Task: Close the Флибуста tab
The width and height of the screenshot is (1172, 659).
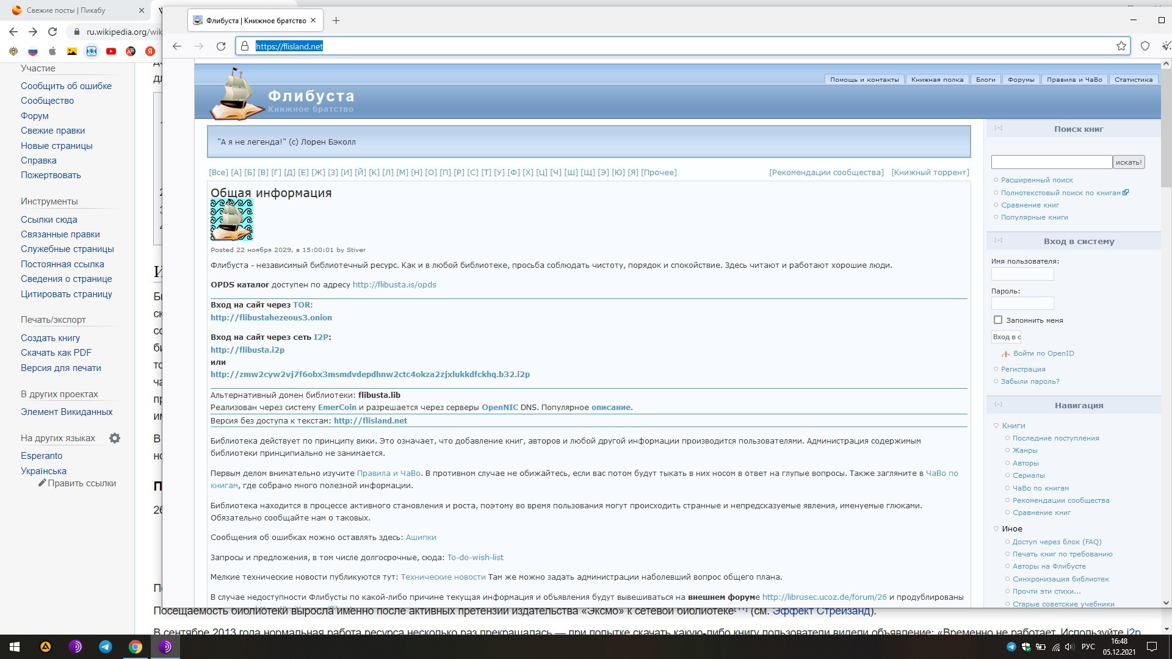Action: click(x=313, y=20)
